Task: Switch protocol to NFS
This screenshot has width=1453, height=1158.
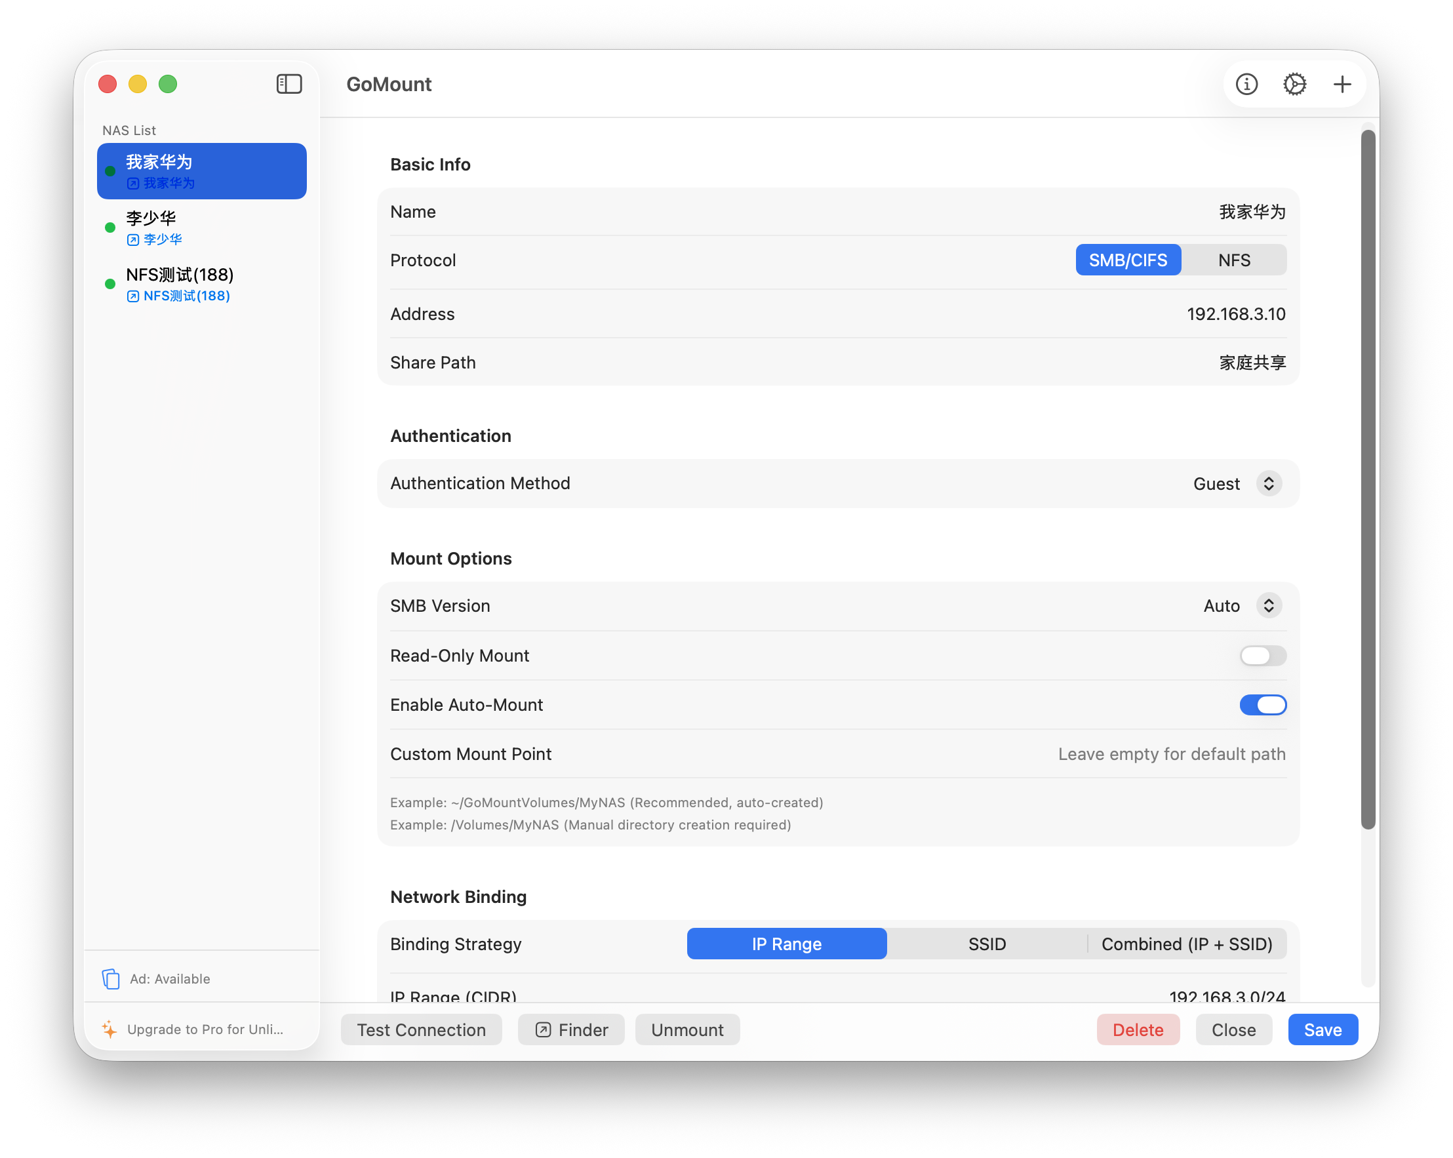Action: coord(1233,260)
